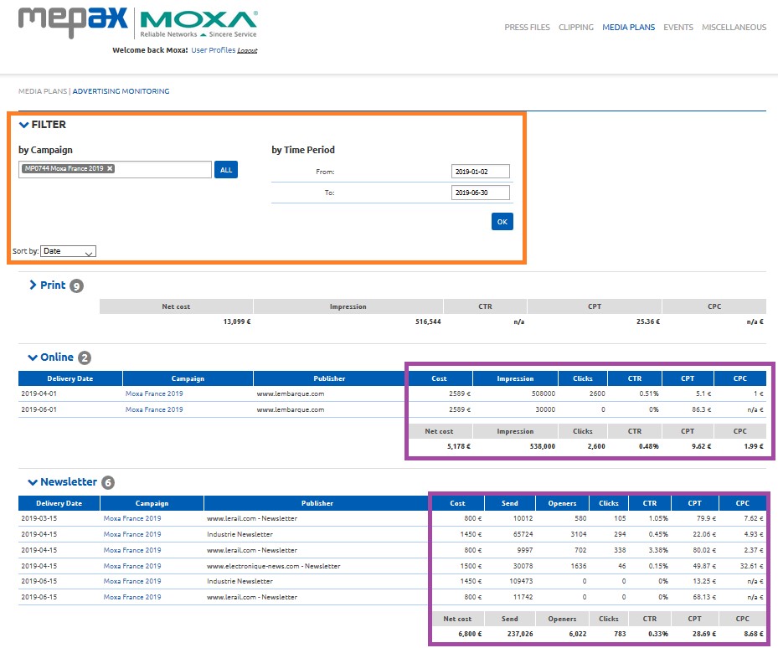Switch to MEDIA PLANS sub-tab
778x648 pixels.
43,91
